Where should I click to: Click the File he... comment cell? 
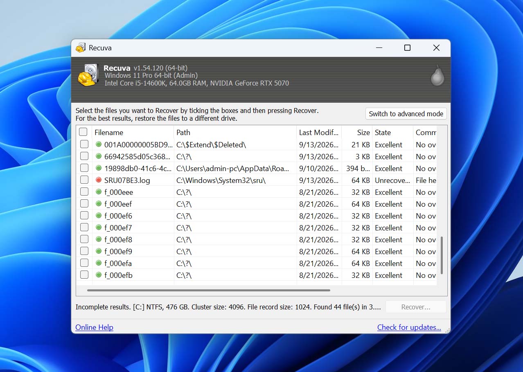(x=426, y=180)
